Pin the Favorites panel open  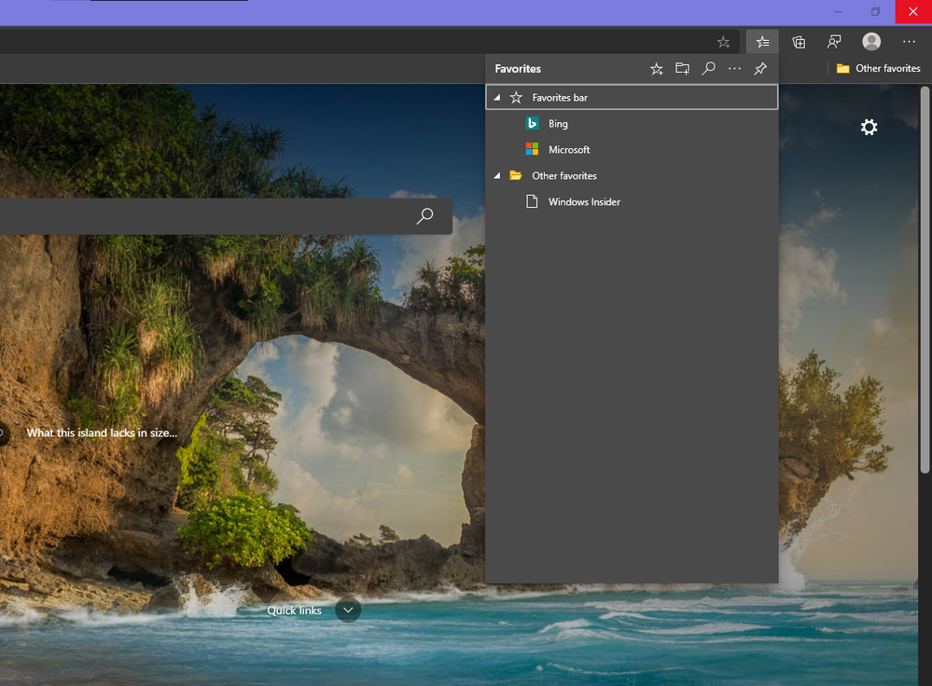click(x=760, y=69)
